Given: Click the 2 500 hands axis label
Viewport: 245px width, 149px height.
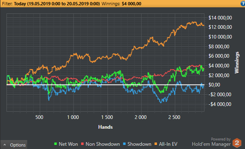Looking at the screenshot, I should 174,117.
